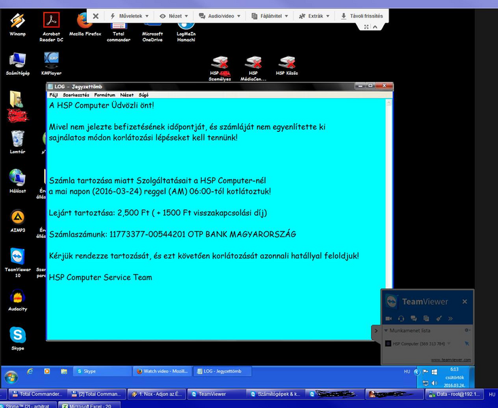Open the Műveletek dropdown menu

point(129,16)
